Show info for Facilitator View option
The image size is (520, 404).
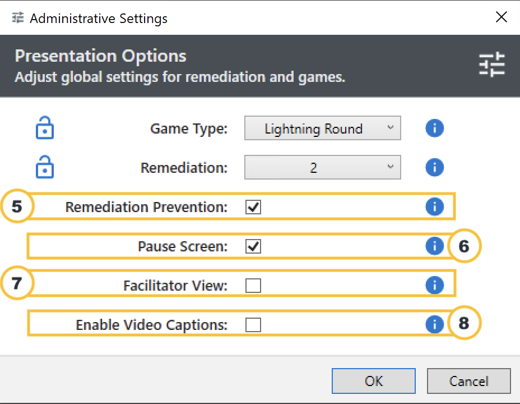point(434,286)
